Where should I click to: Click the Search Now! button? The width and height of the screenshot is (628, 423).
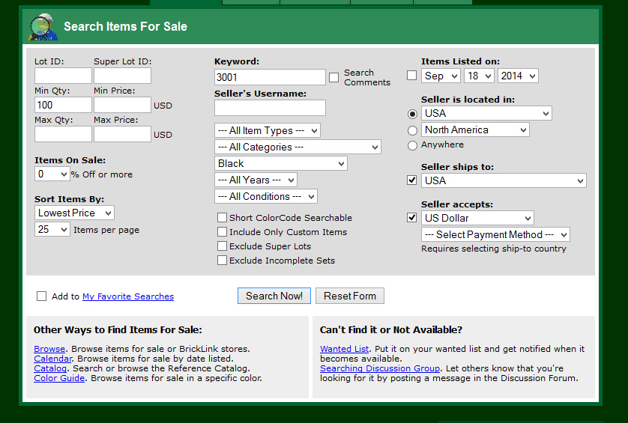(x=274, y=296)
